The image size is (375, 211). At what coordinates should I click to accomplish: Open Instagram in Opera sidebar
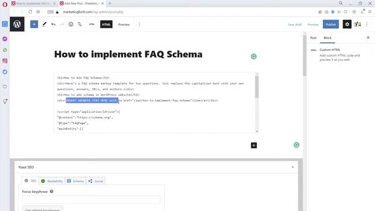pyautogui.click(x=5, y=61)
